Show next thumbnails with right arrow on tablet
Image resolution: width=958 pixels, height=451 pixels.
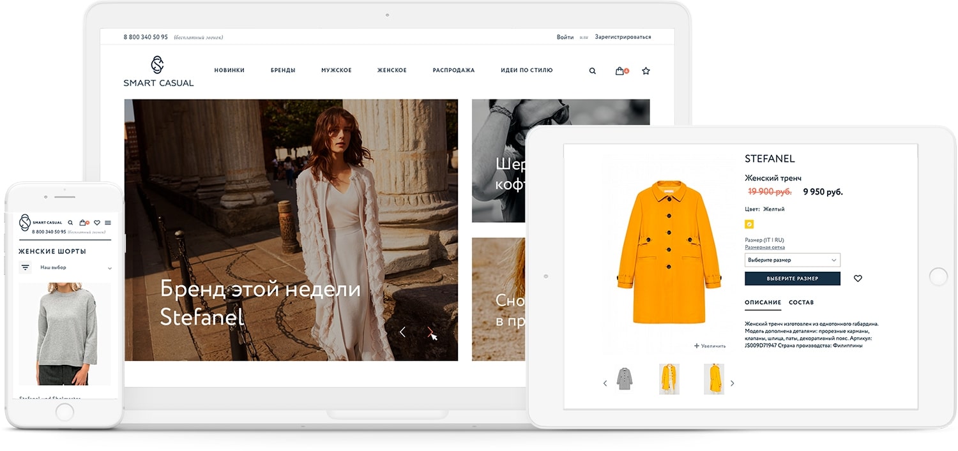click(732, 383)
